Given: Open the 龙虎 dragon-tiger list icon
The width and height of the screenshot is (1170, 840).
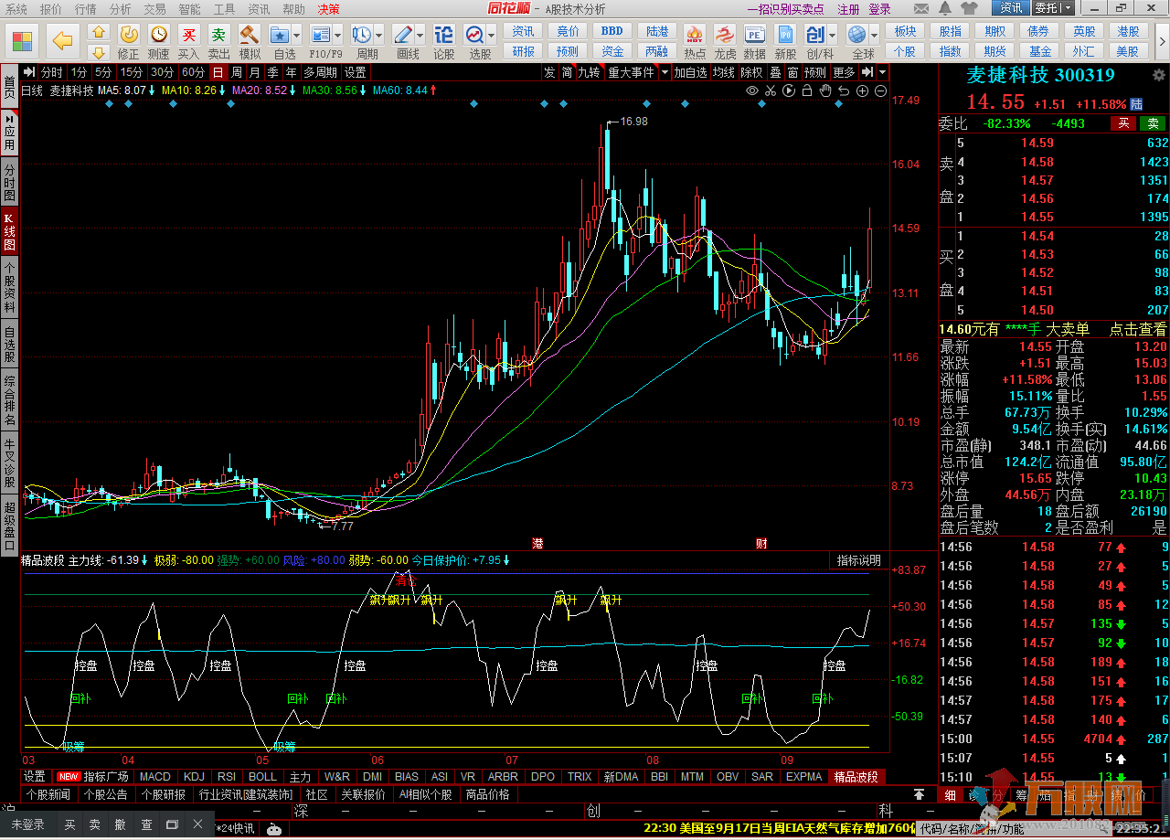Looking at the screenshot, I should point(725,35).
